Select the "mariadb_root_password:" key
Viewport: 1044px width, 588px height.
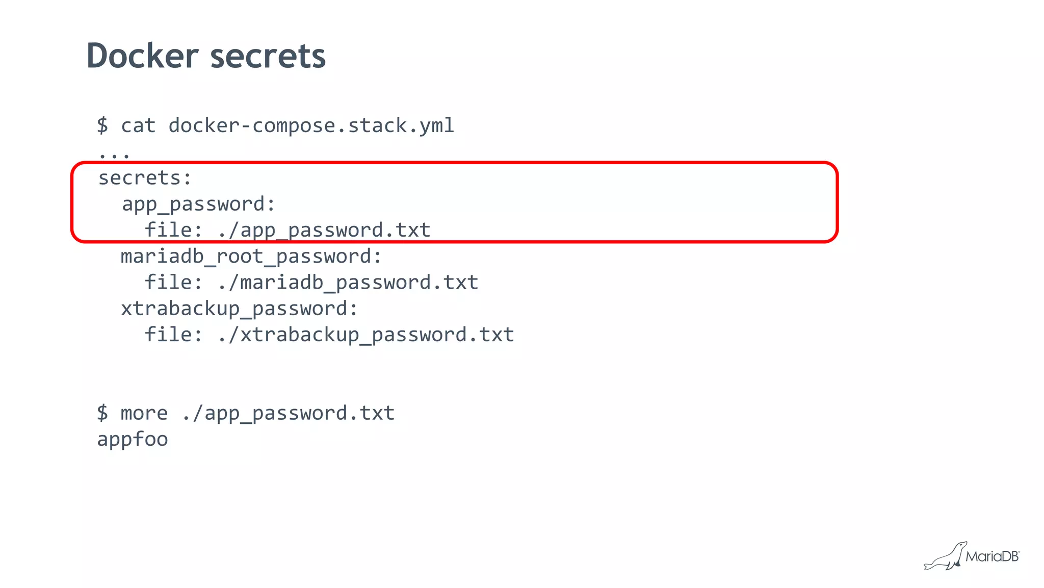tap(251, 257)
